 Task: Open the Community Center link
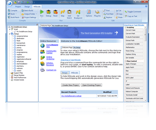click(x=51, y=52)
